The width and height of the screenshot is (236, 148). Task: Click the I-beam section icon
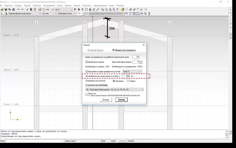pos(149,14)
